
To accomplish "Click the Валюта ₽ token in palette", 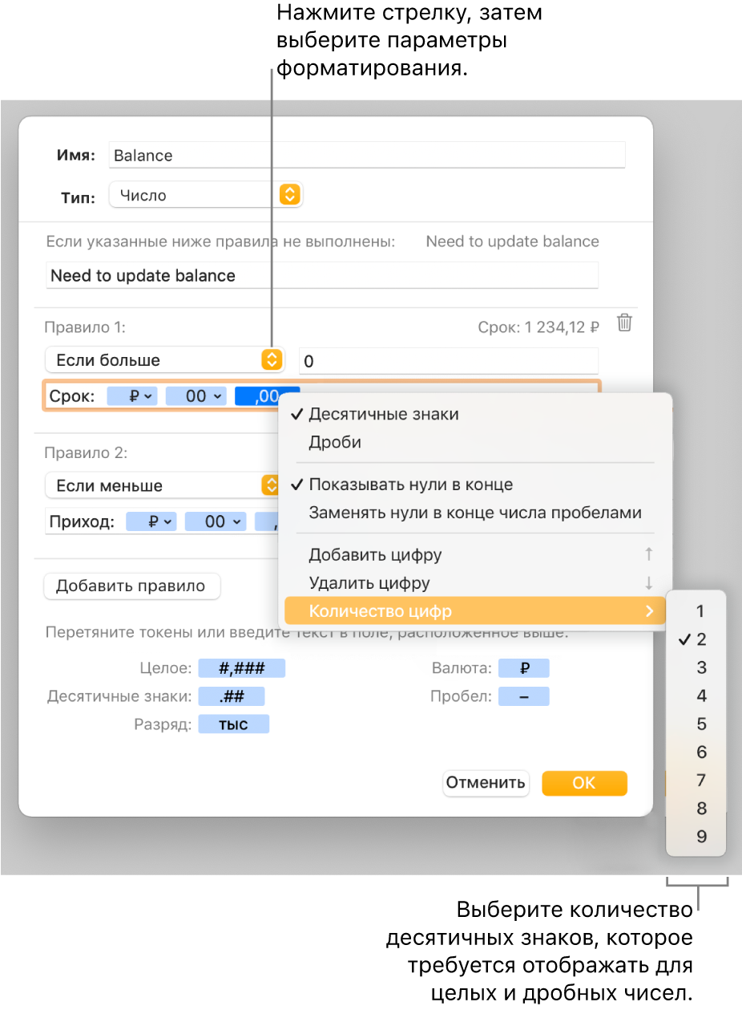I will point(523,668).
